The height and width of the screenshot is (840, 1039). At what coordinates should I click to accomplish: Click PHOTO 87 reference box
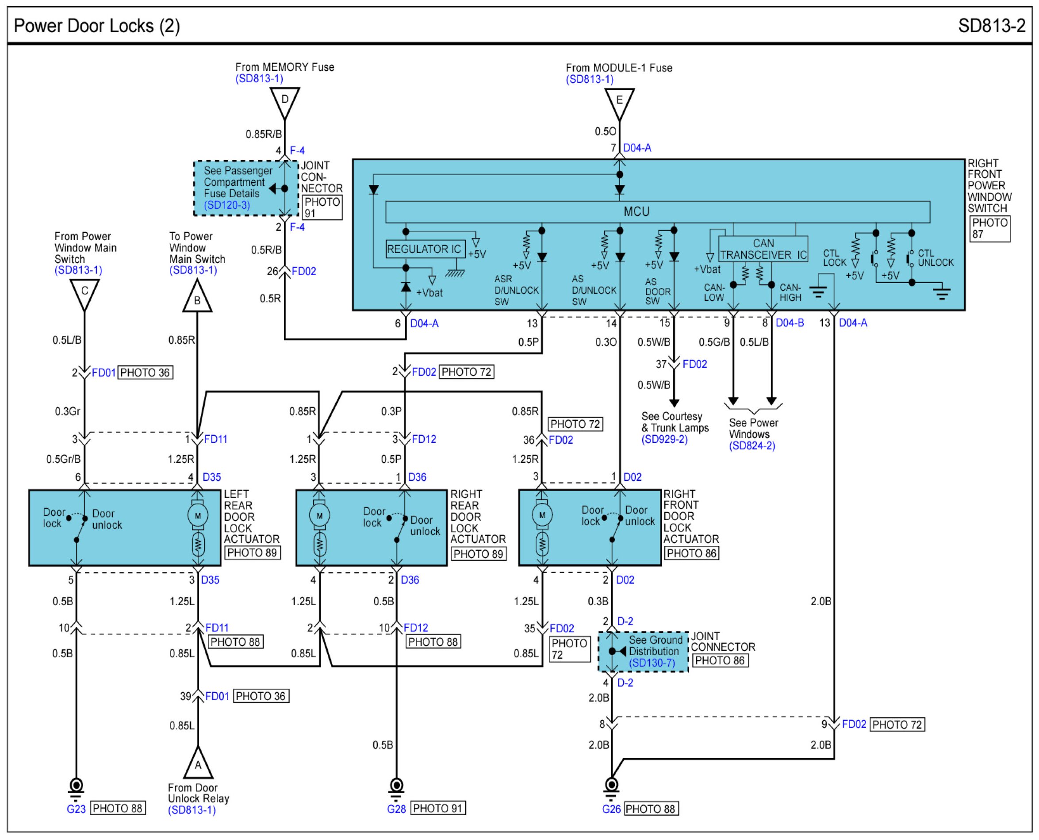click(989, 228)
